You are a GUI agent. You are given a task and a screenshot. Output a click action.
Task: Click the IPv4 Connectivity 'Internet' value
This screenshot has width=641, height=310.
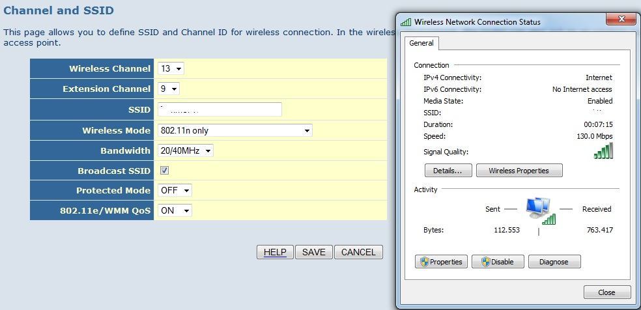(599, 77)
